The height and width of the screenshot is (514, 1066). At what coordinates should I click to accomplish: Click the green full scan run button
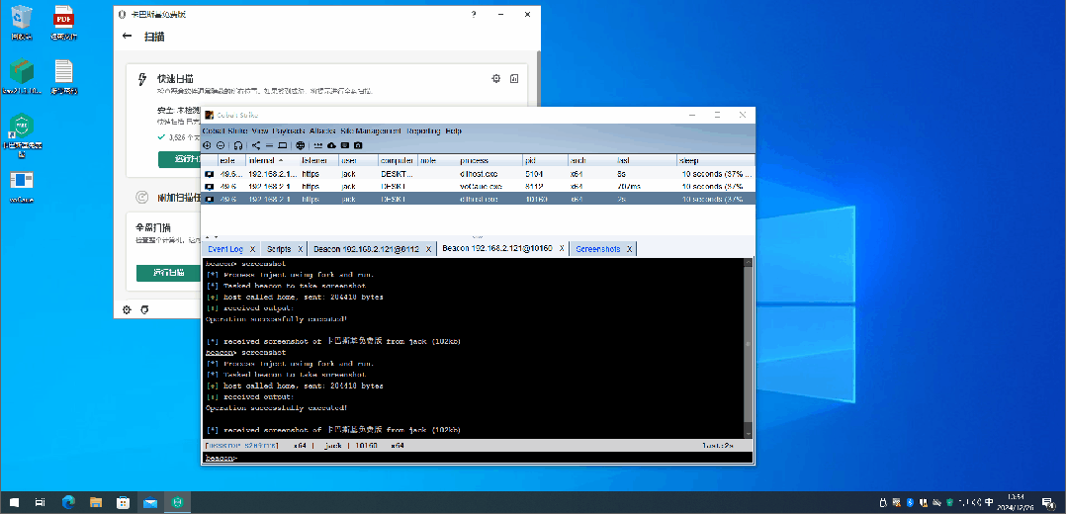(168, 273)
